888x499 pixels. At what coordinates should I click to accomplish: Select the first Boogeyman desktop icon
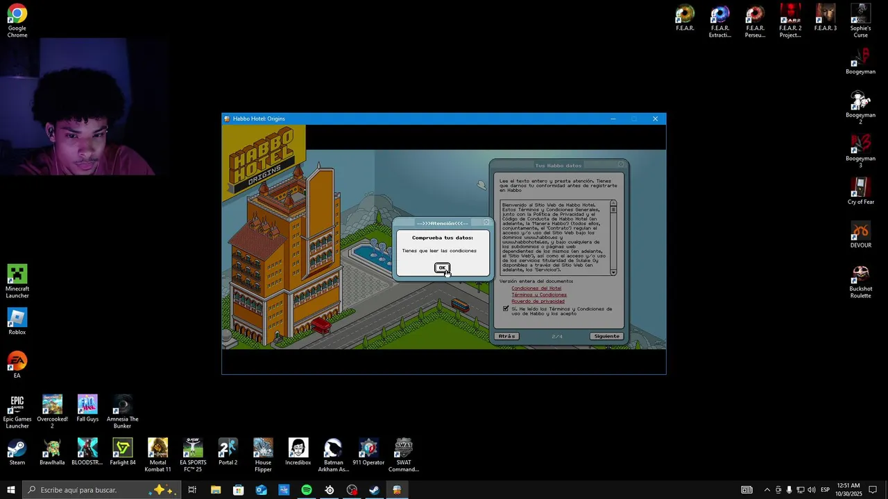click(860, 61)
